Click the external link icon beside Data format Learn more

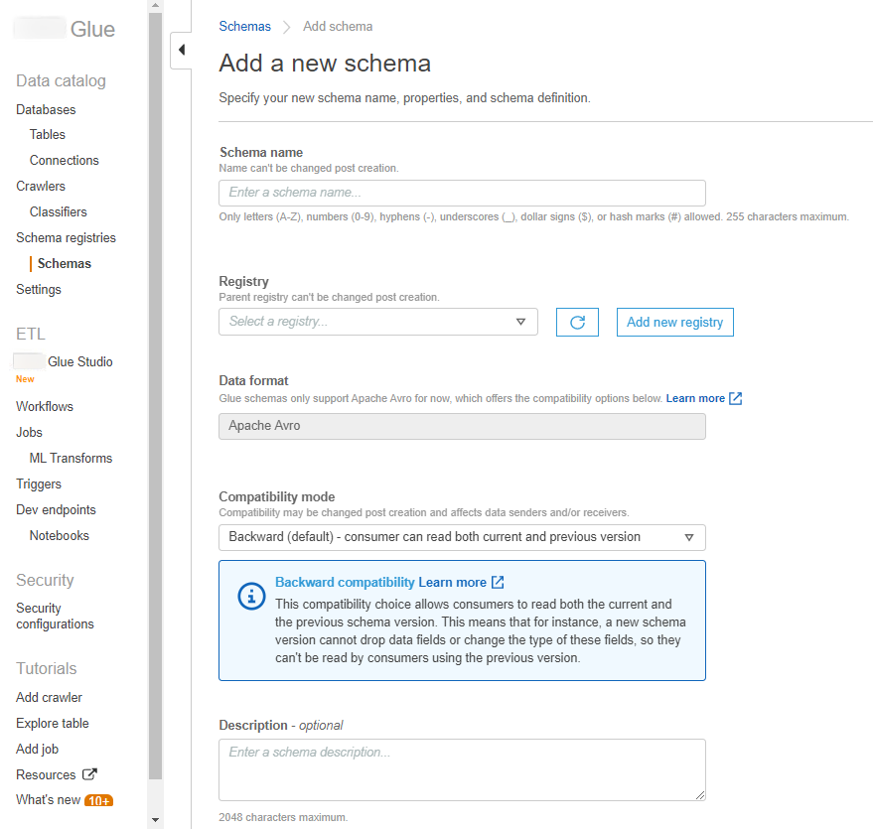[735, 398]
